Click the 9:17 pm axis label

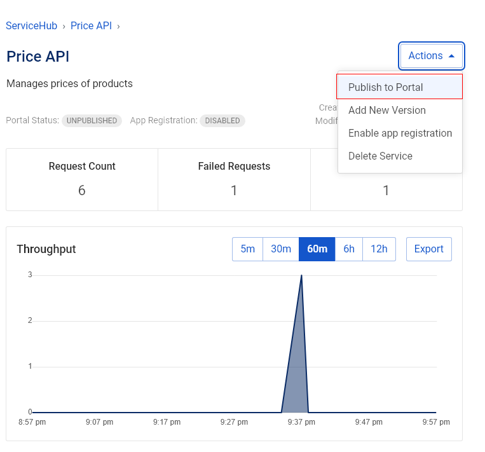point(167,422)
